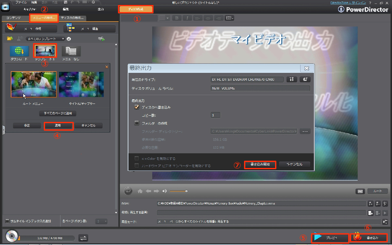Screen dimensions: 392x245
Task: Remove background music with note-minus icon
Action: (x=378, y=204)
